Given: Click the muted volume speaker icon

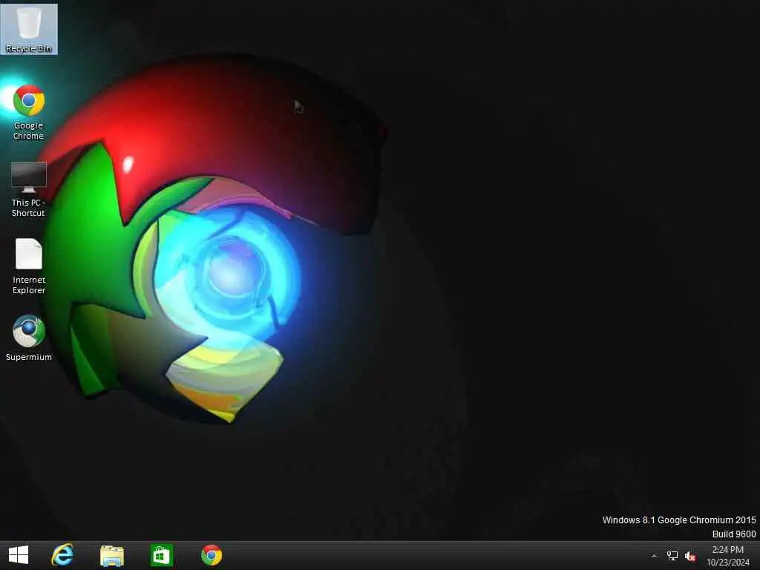Looking at the screenshot, I should (691, 556).
